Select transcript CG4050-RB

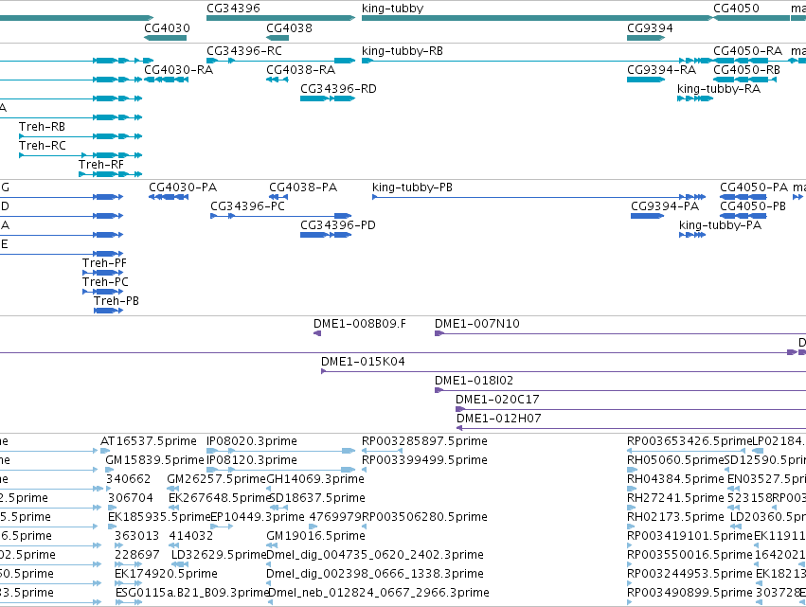click(744, 80)
